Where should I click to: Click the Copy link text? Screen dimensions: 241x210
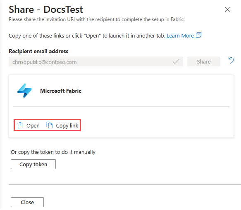67,126
